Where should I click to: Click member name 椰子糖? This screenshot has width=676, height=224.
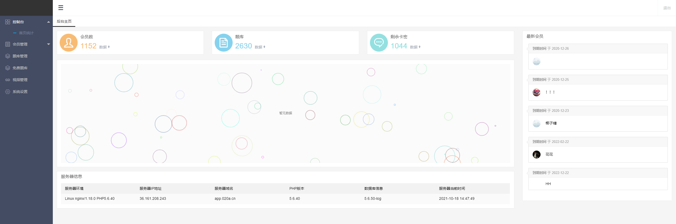coord(551,123)
